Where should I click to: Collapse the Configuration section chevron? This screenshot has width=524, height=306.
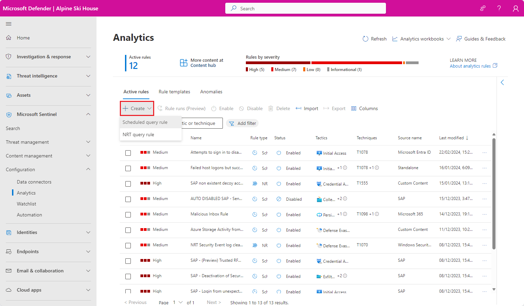(88, 169)
